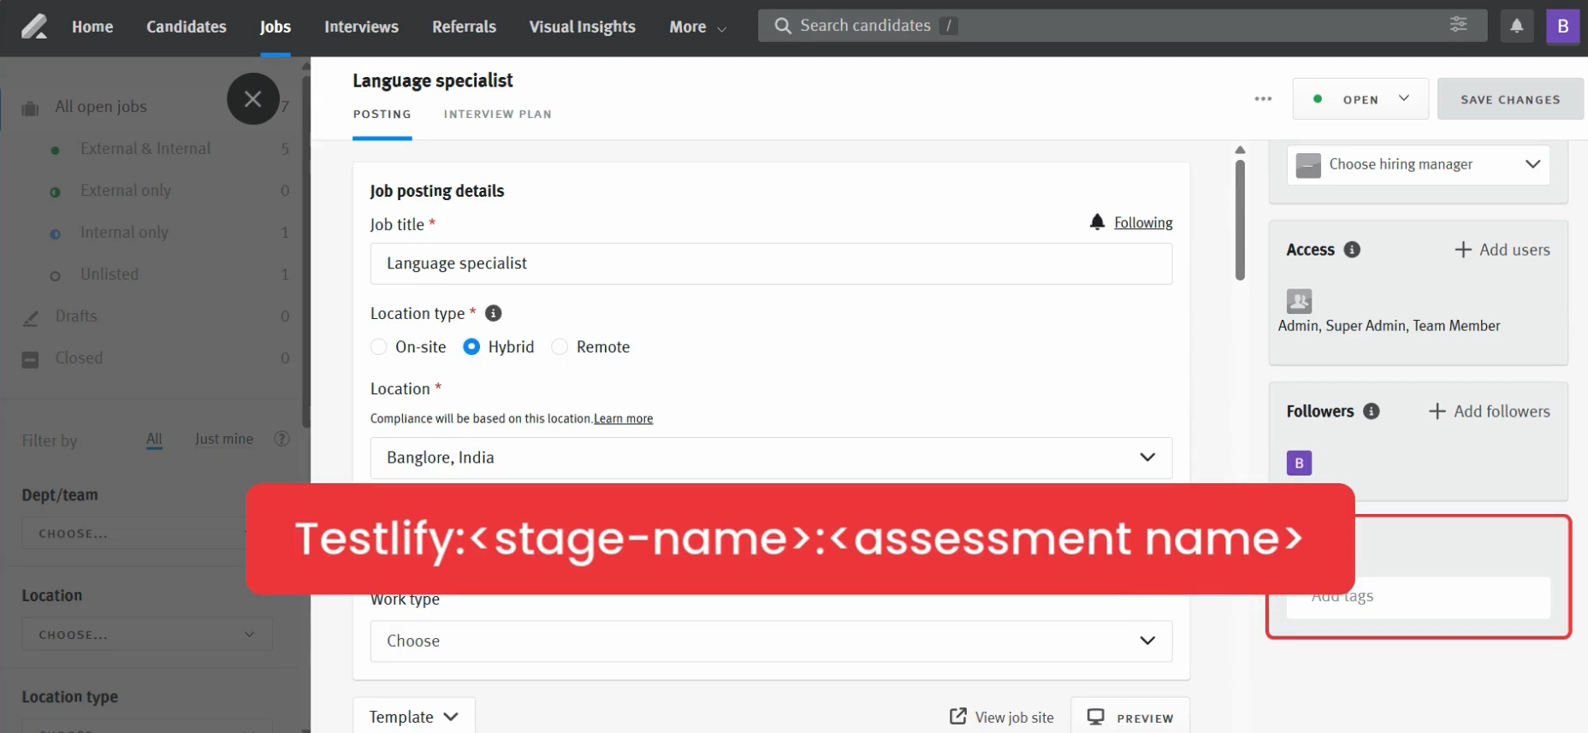Screen dimensions: 1588x733
Task: Expand Choose hiring manager dropdown
Action: [1418, 164]
